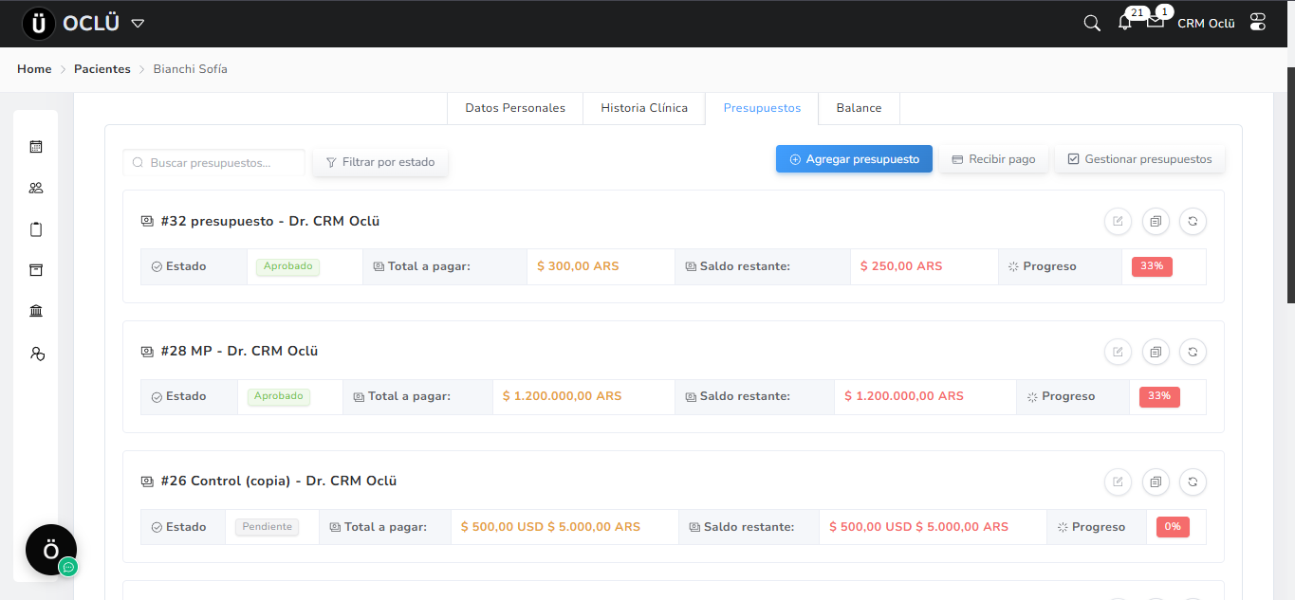Open the mail inbox icon
This screenshot has height=600, width=1295.
pyautogui.click(x=1155, y=22)
